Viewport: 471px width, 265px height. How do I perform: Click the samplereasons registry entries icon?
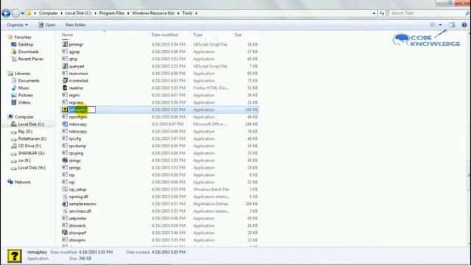tap(65, 204)
